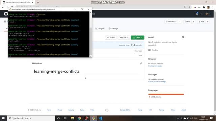Open footer Terms link
The image size is (216, 121).
tap(49, 110)
